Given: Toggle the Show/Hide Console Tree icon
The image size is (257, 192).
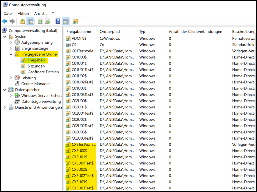Looking at the screenshot, I should 30,21.
